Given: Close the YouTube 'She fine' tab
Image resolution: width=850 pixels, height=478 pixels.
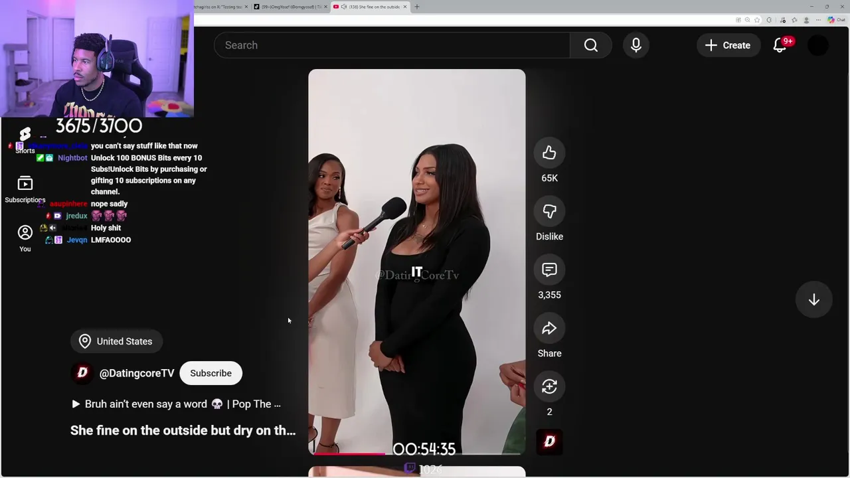Looking at the screenshot, I should click(x=405, y=7).
